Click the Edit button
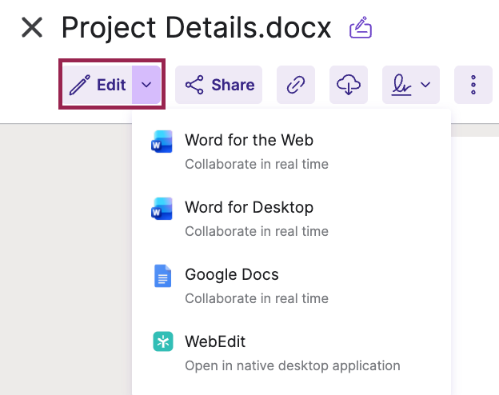 tap(97, 85)
